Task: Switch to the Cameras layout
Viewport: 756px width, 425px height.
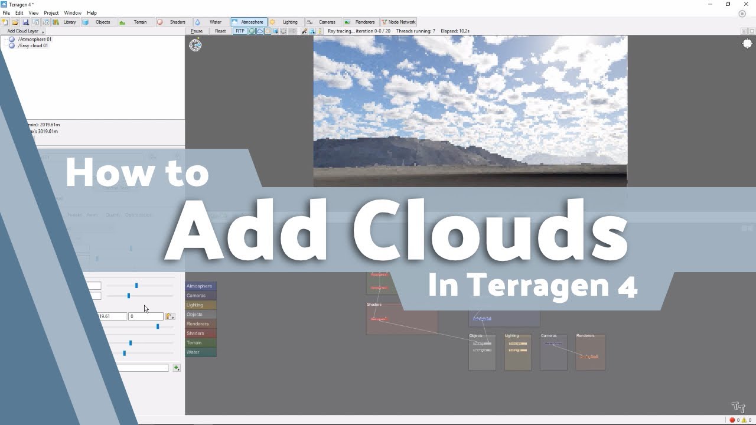Action: [323, 22]
